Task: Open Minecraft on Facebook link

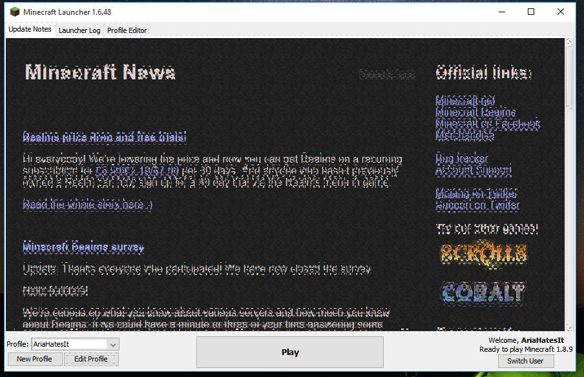Action: 488,123
